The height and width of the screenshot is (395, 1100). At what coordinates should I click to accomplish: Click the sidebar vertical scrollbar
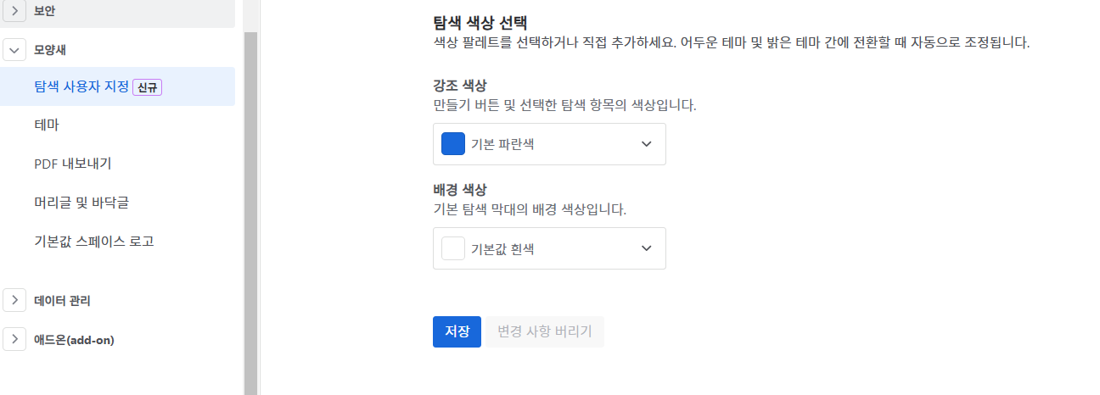250,212
